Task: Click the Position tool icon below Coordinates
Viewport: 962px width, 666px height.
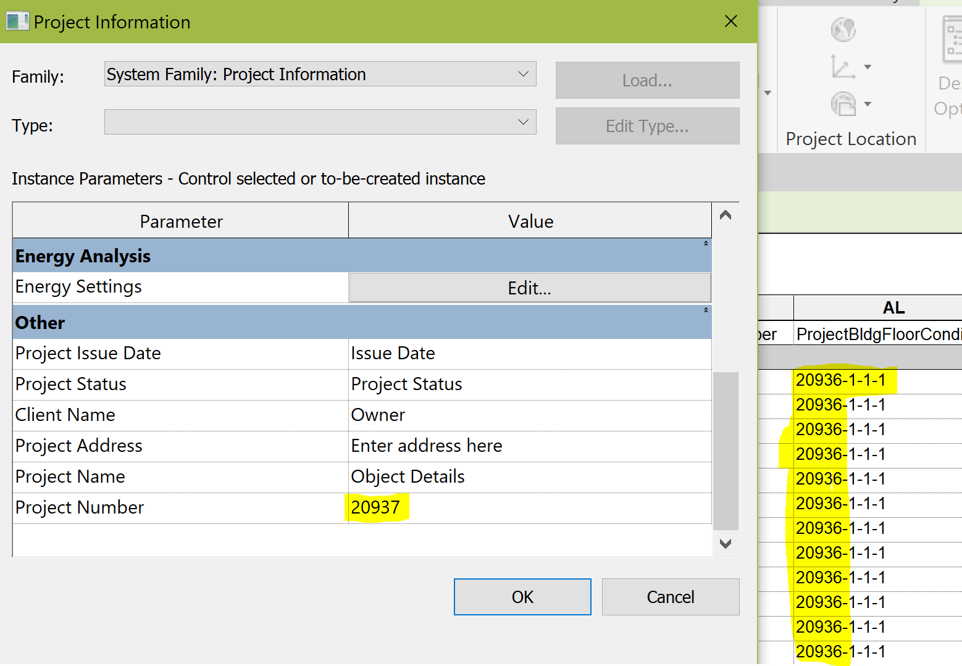Action: (x=844, y=104)
